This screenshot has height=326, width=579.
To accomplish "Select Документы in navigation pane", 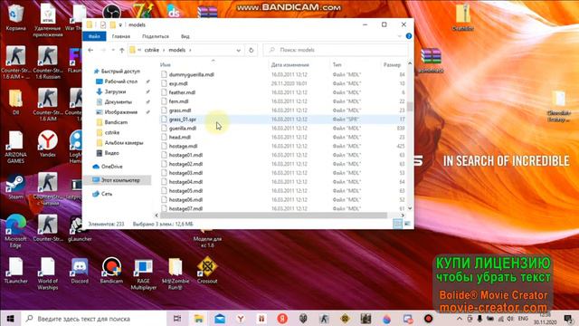I will [x=119, y=101].
